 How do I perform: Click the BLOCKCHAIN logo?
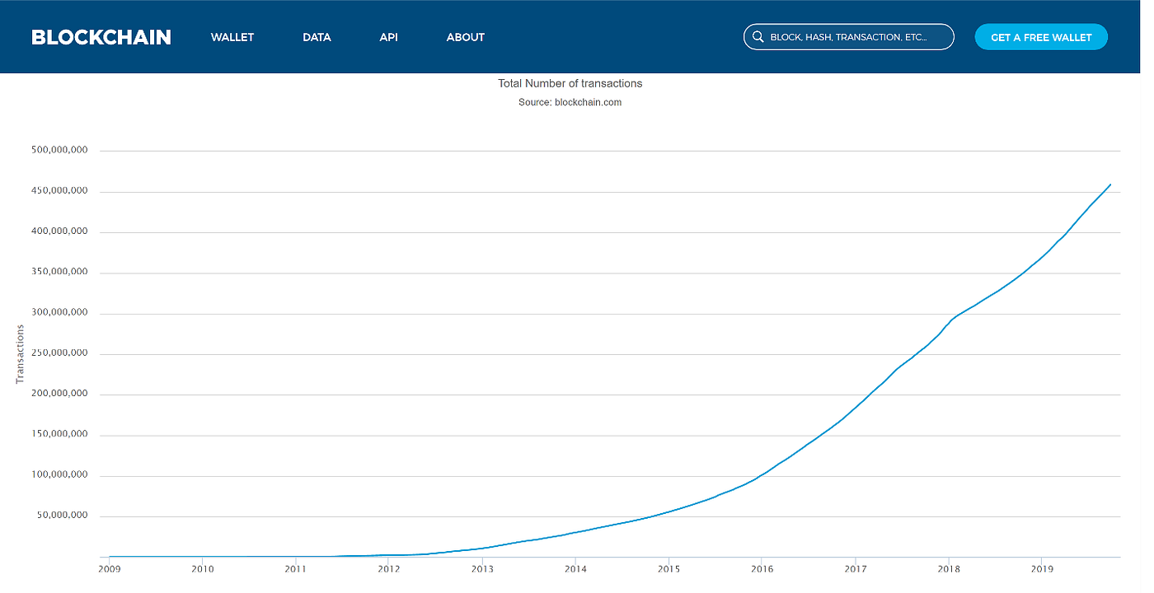[x=101, y=36]
